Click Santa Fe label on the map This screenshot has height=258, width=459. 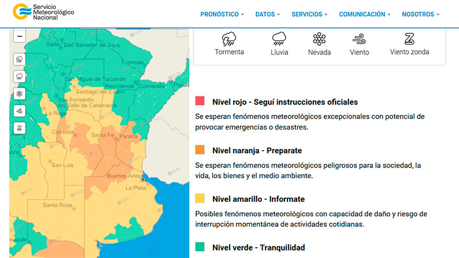click(x=103, y=135)
